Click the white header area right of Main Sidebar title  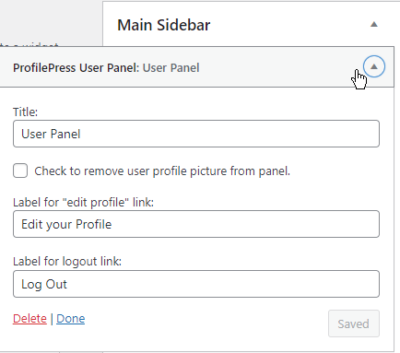(x=288, y=25)
